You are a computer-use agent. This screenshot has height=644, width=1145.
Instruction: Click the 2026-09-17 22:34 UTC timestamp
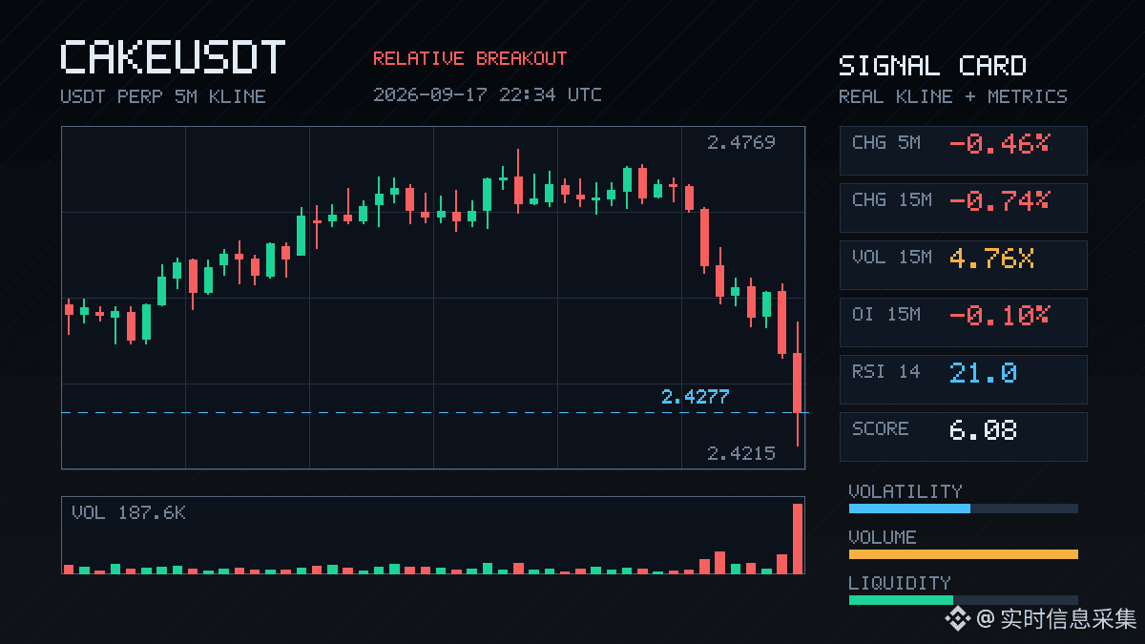[x=488, y=94]
